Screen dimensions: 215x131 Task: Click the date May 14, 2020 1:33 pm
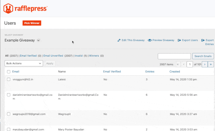coord(183,79)
